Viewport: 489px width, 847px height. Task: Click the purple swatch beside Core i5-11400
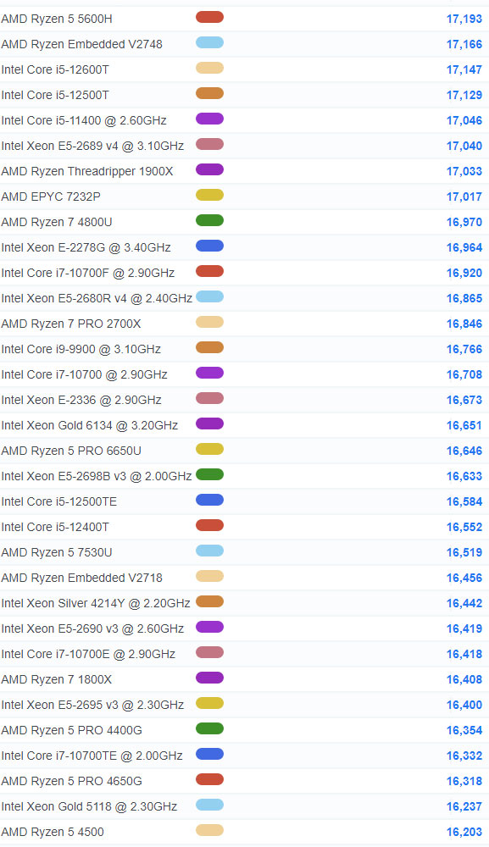click(209, 119)
